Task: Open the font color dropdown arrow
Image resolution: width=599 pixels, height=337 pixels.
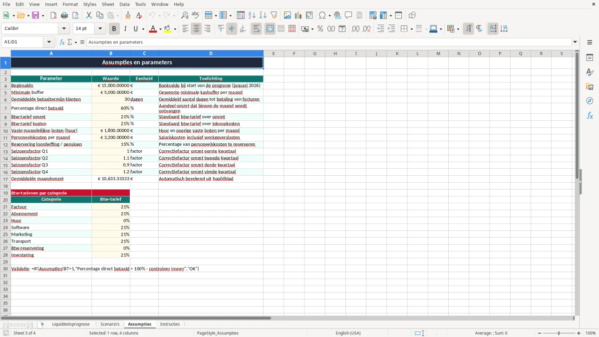Action: [x=160, y=29]
